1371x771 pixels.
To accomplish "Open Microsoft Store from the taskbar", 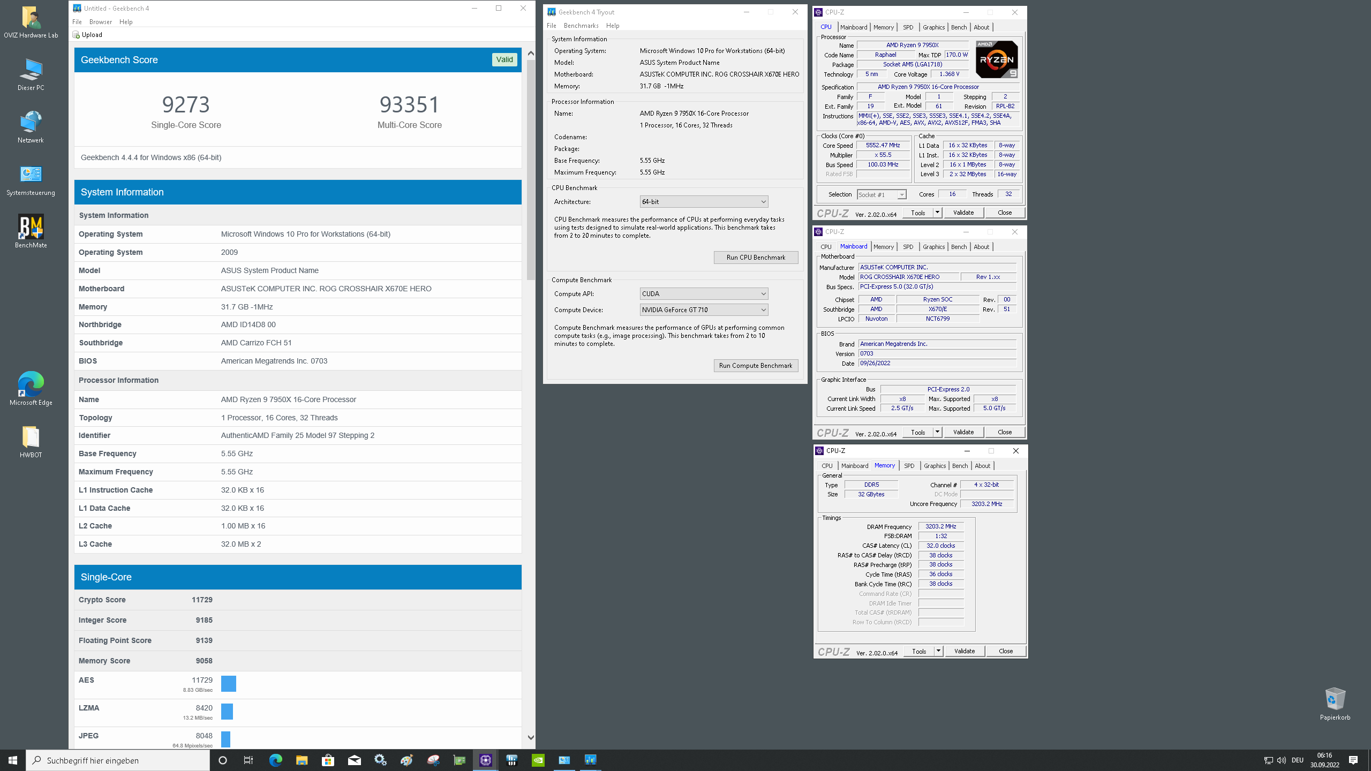I will [x=328, y=760].
